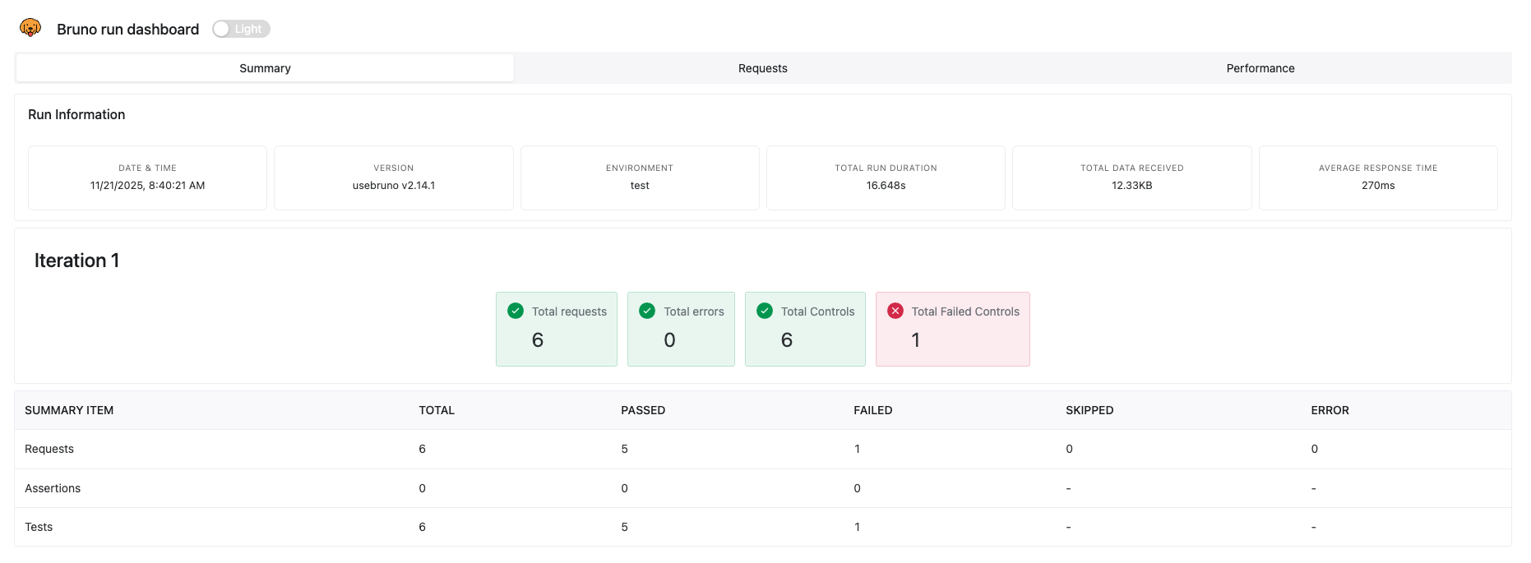Click the Total Failed Controls card
Image resolution: width=1531 pixels, height=563 pixels.
point(952,330)
